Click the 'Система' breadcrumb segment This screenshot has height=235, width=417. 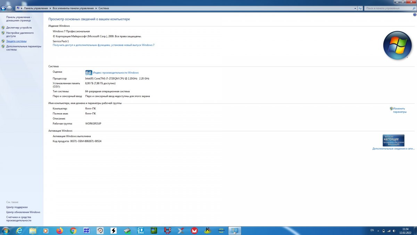click(104, 8)
